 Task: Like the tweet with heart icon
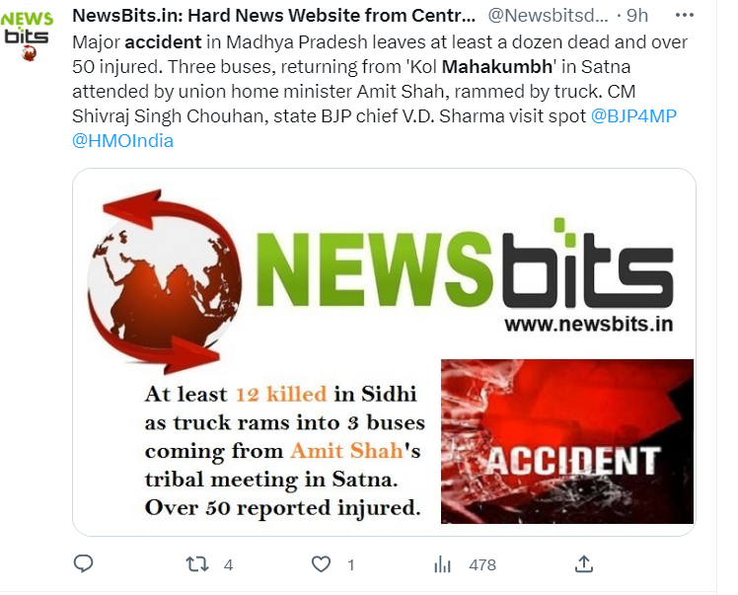click(321, 564)
